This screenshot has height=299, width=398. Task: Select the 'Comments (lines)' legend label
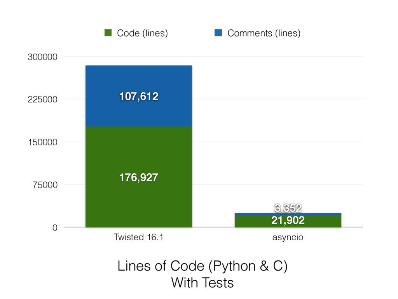coord(264,33)
